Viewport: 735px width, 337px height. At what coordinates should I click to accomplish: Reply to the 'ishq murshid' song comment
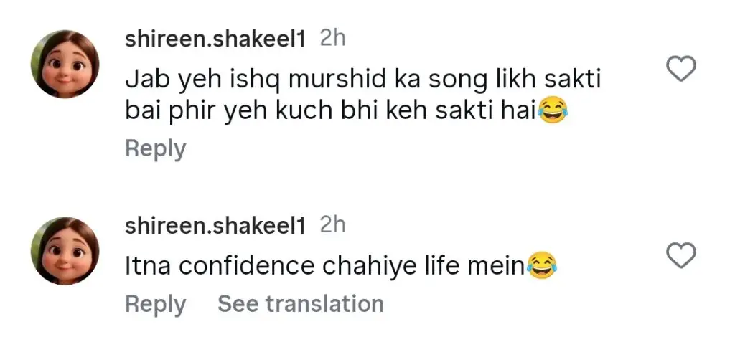(x=155, y=149)
